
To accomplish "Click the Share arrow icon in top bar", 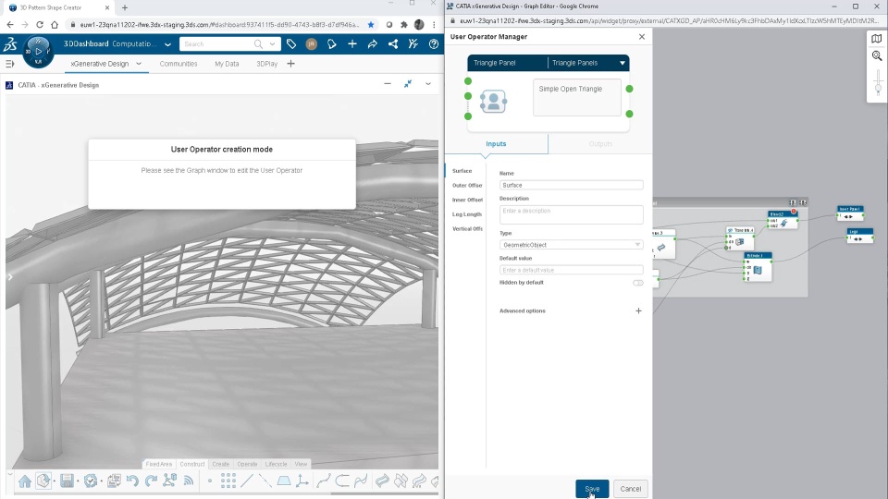I will point(372,44).
